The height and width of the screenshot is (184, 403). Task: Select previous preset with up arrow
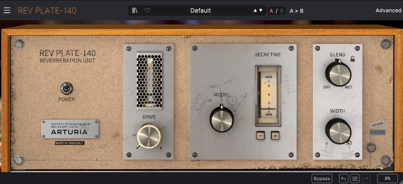pos(255,11)
